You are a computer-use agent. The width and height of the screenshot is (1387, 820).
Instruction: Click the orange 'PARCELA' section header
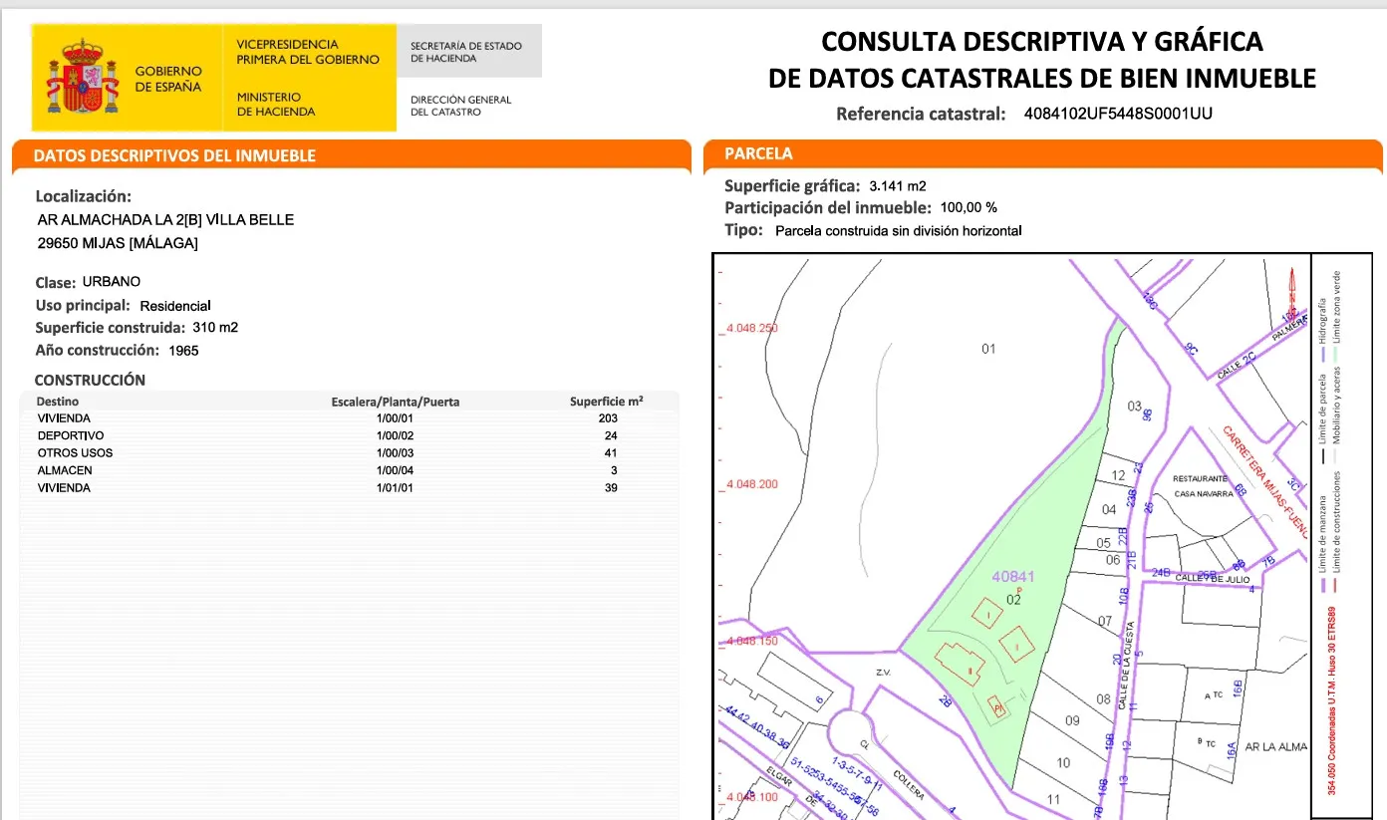point(758,154)
